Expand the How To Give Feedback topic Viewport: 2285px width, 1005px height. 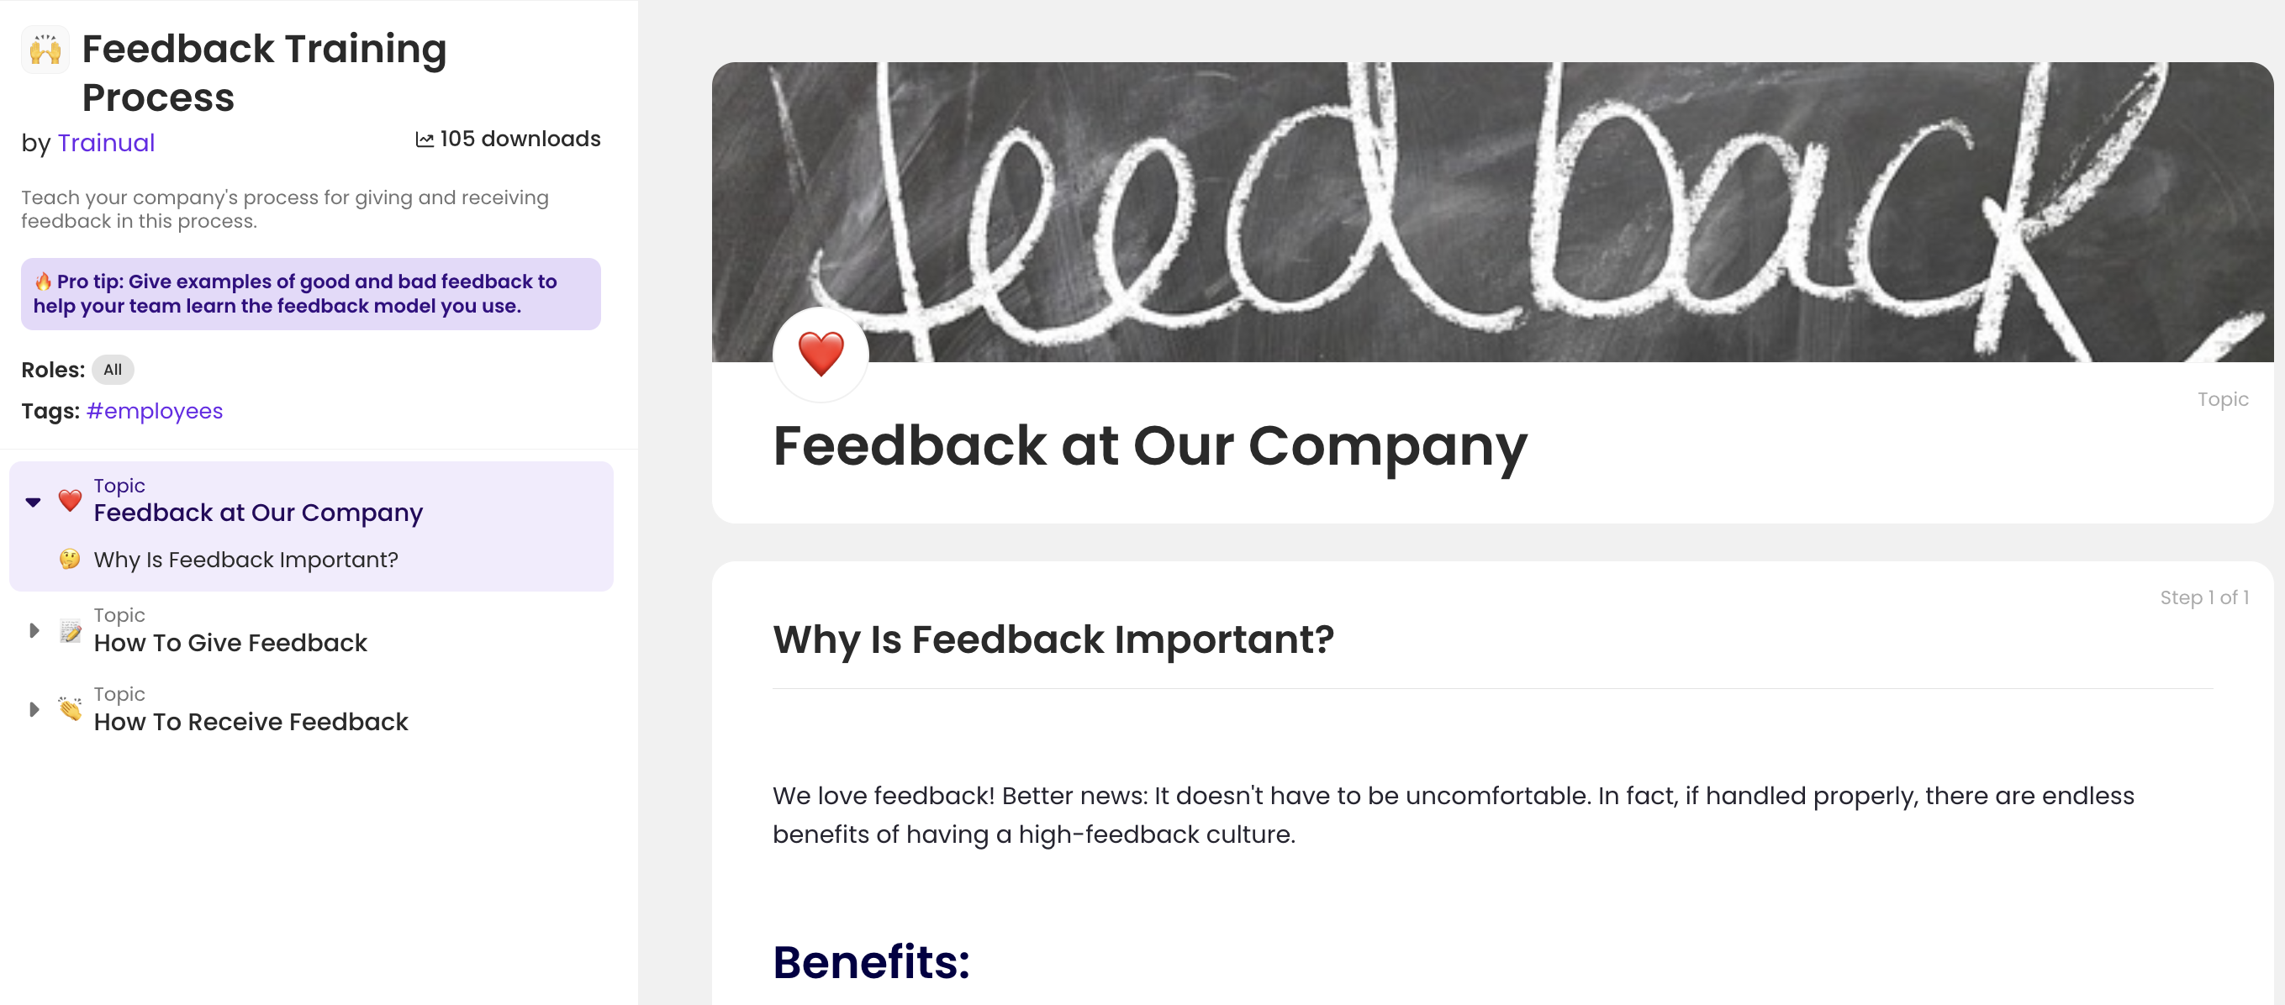(34, 630)
